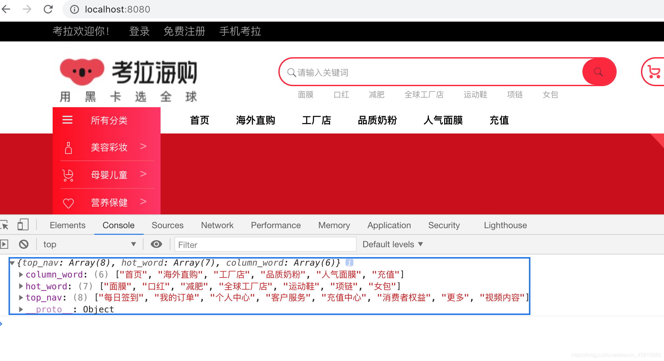The width and height of the screenshot is (664, 361).
Task: Click the 免费注册 register link
Action: click(x=184, y=31)
